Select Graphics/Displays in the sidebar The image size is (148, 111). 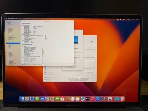point(12,37)
